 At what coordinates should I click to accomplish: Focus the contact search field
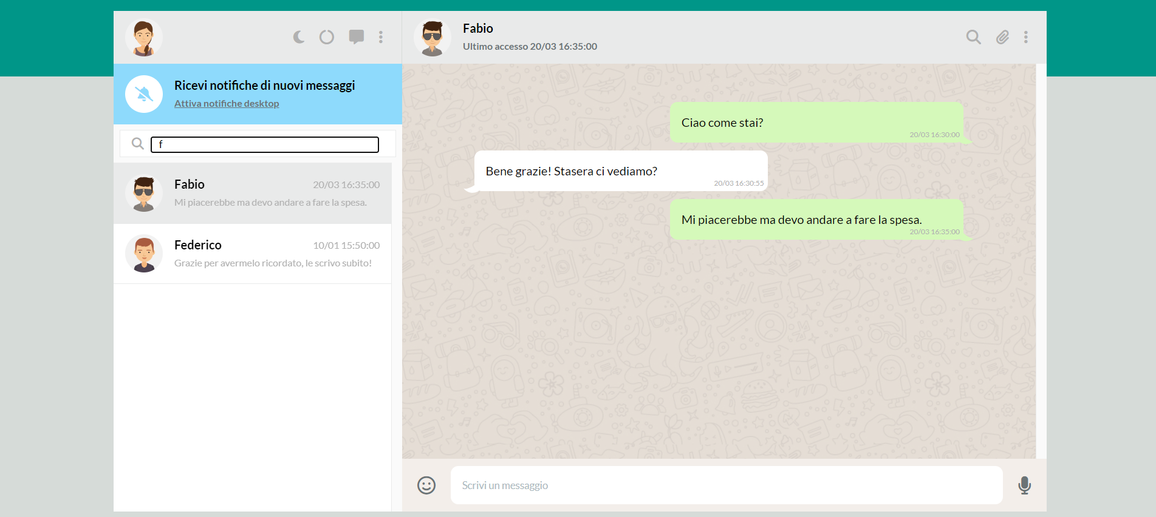(x=265, y=144)
